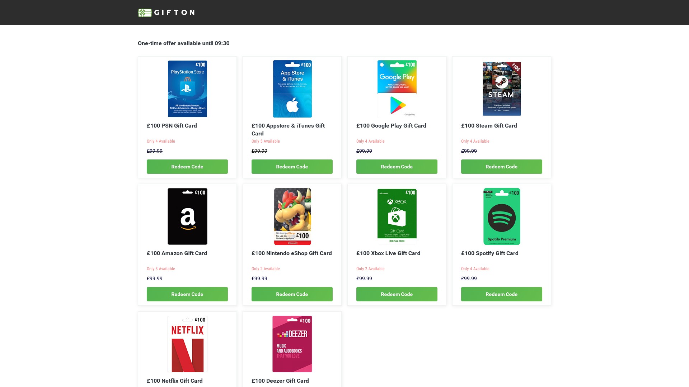Click 'Only 5 Available' under iTunes card
The width and height of the screenshot is (689, 387).
(266, 141)
